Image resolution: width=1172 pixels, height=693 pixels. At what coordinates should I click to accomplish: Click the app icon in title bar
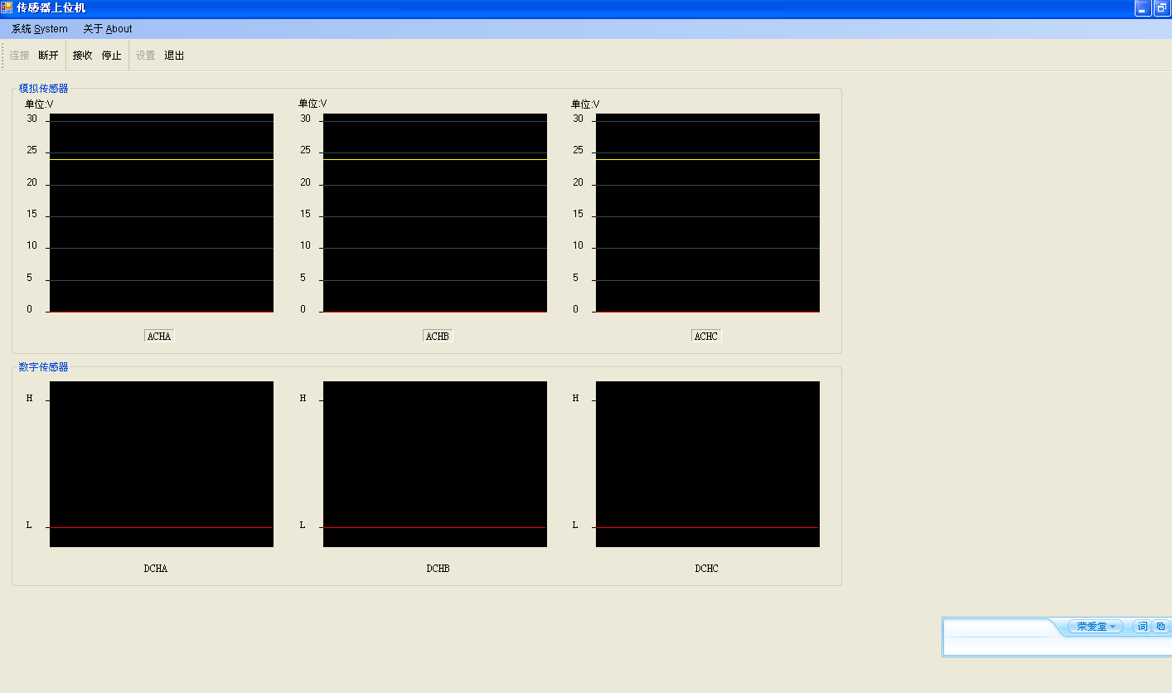[7, 7]
